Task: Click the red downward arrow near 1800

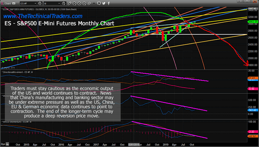Action: click(x=246, y=63)
